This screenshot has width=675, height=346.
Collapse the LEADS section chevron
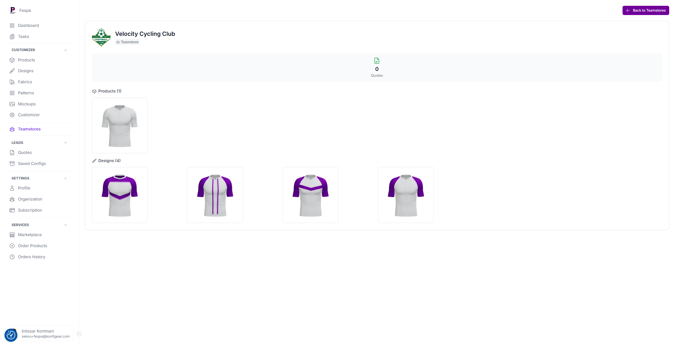point(65,143)
